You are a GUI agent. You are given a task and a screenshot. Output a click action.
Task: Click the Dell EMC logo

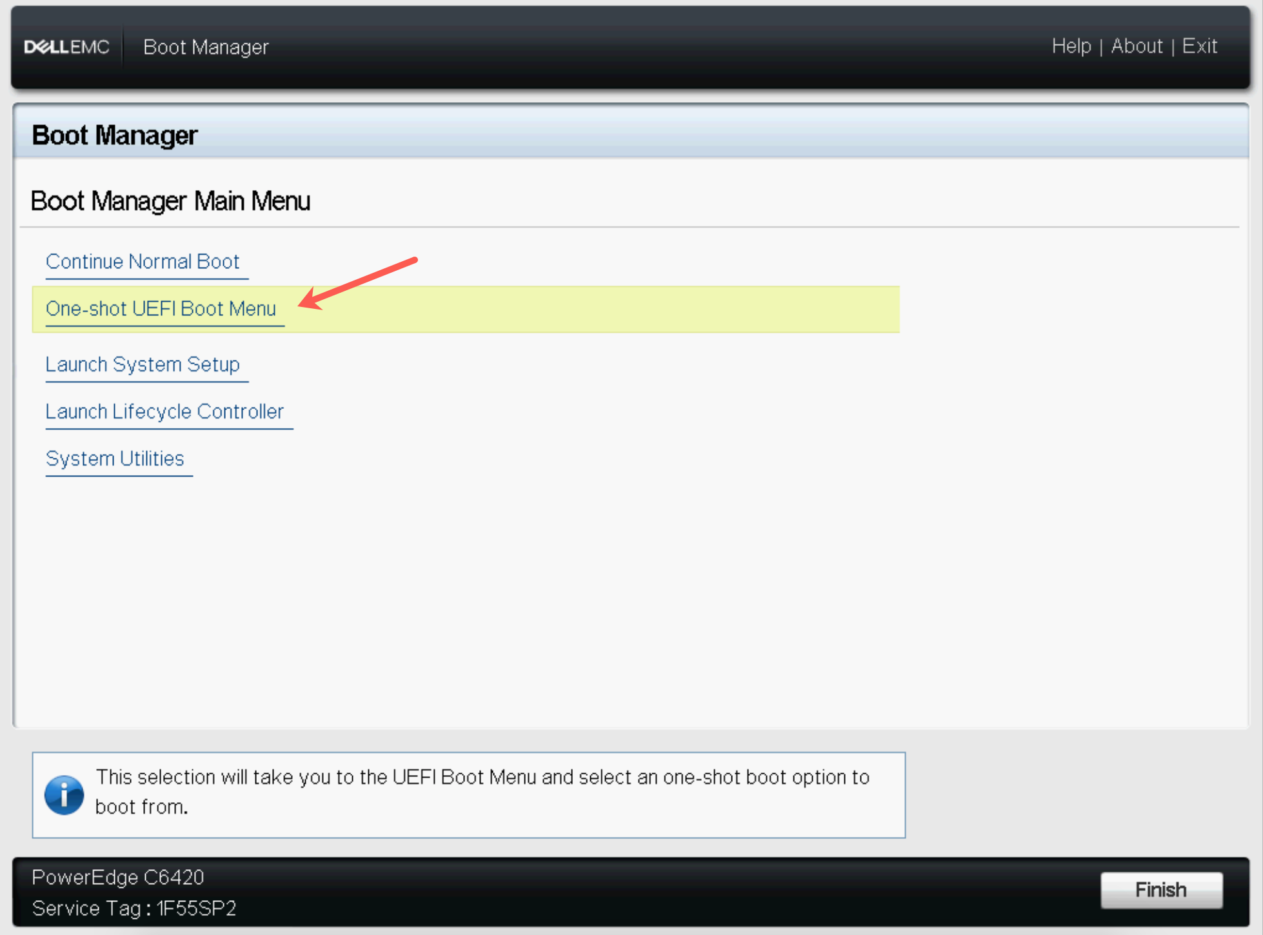pyautogui.click(x=66, y=47)
